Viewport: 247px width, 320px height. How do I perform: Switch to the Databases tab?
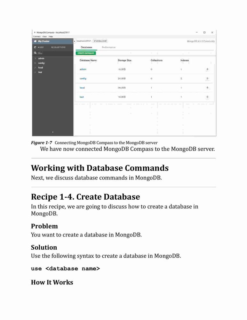(x=86, y=47)
